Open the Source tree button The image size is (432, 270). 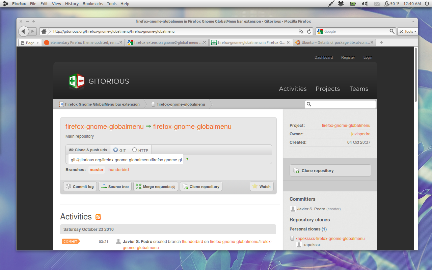(x=115, y=187)
